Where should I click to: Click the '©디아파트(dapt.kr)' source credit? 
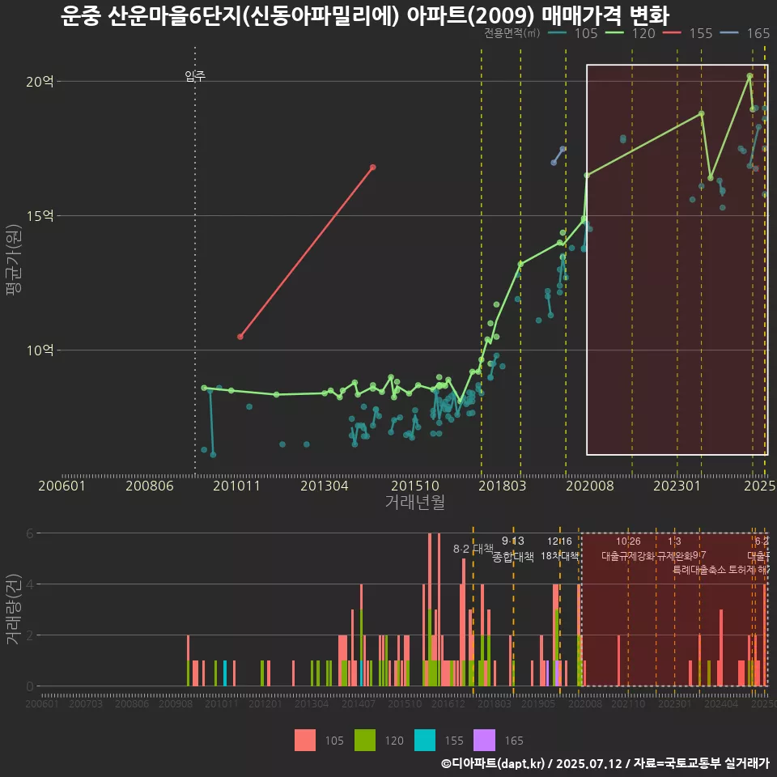click(493, 763)
